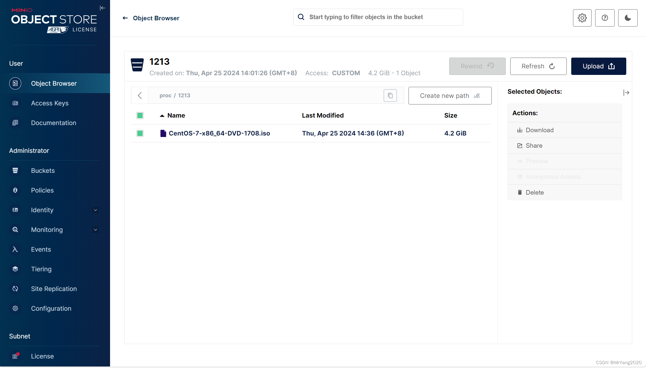
Task: Toggle dark mode with the moon icon
Action: click(x=627, y=18)
